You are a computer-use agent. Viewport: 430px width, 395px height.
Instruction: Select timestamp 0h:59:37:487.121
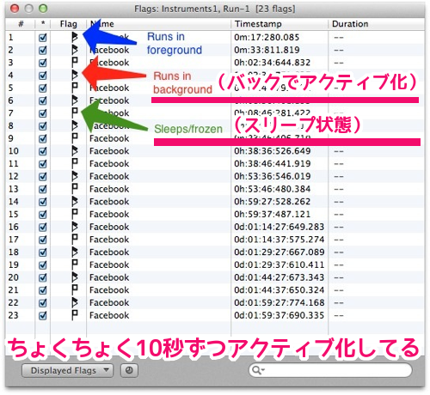coord(272,214)
